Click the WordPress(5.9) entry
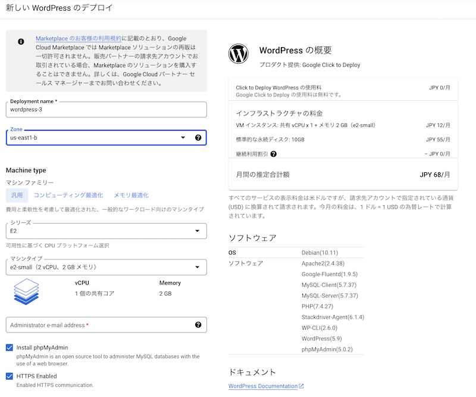476x397 pixels. pyautogui.click(x=321, y=339)
